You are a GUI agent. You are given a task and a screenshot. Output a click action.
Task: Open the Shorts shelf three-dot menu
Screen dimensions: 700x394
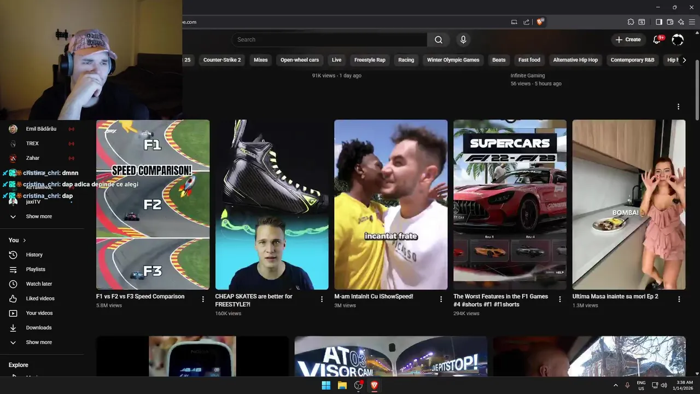[x=678, y=107]
